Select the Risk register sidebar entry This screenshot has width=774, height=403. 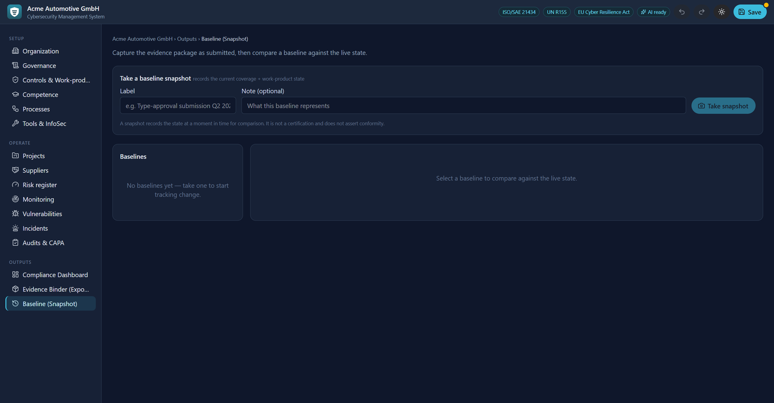pos(51,185)
